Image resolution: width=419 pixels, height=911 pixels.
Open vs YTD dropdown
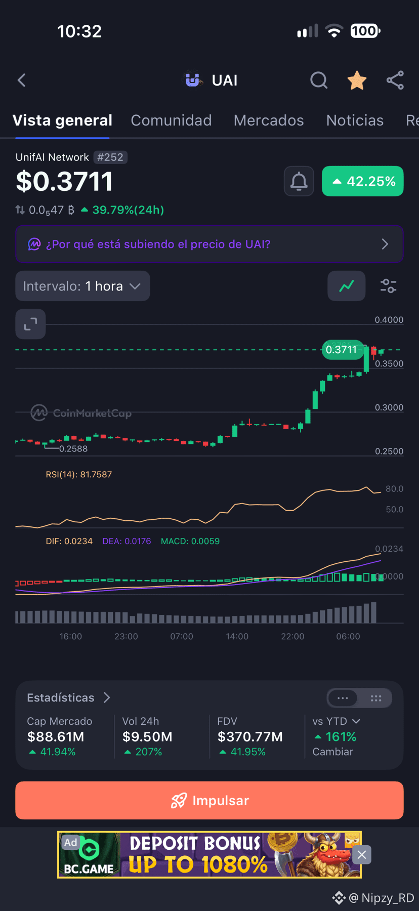[337, 721]
